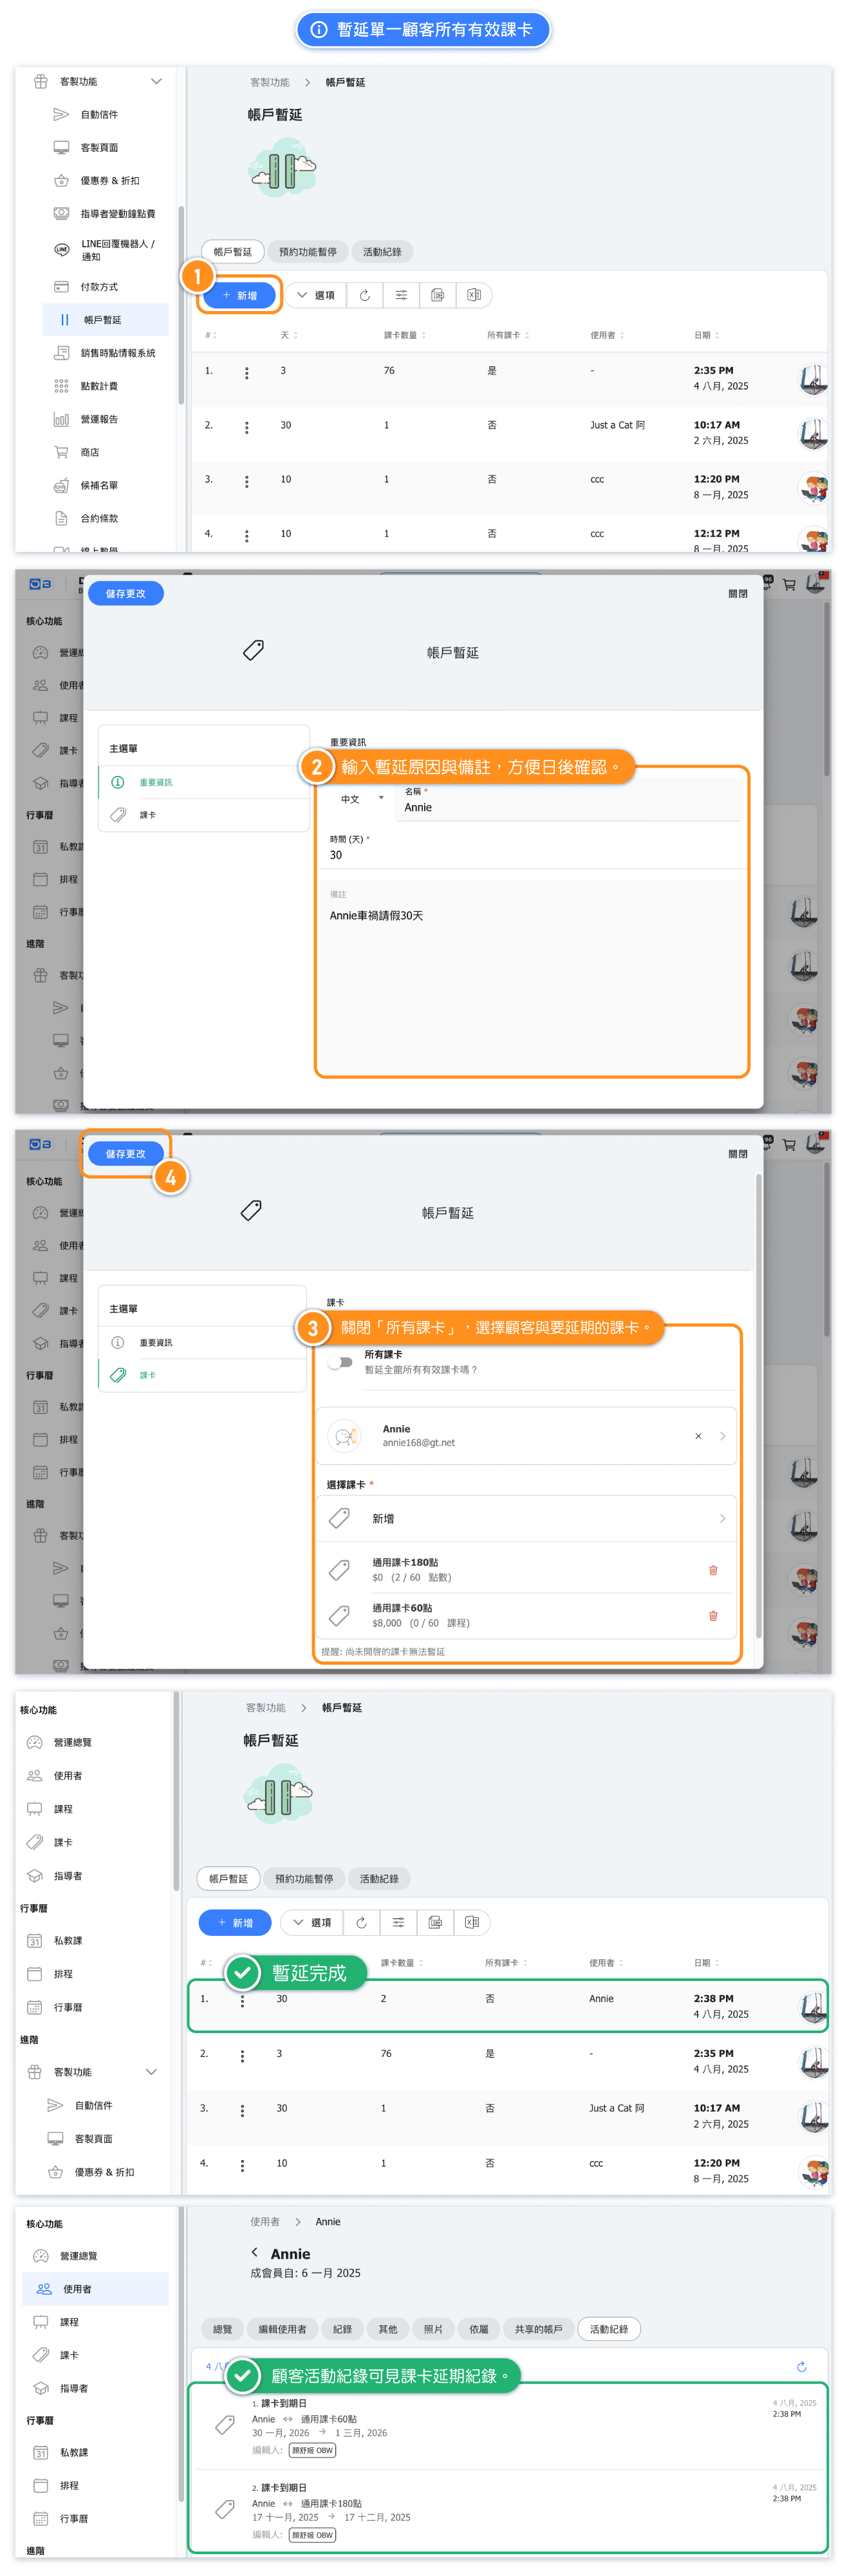847x2576 pixels.
Task: Toggle the 所有課卡 switch
Action: click(x=340, y=1361)
